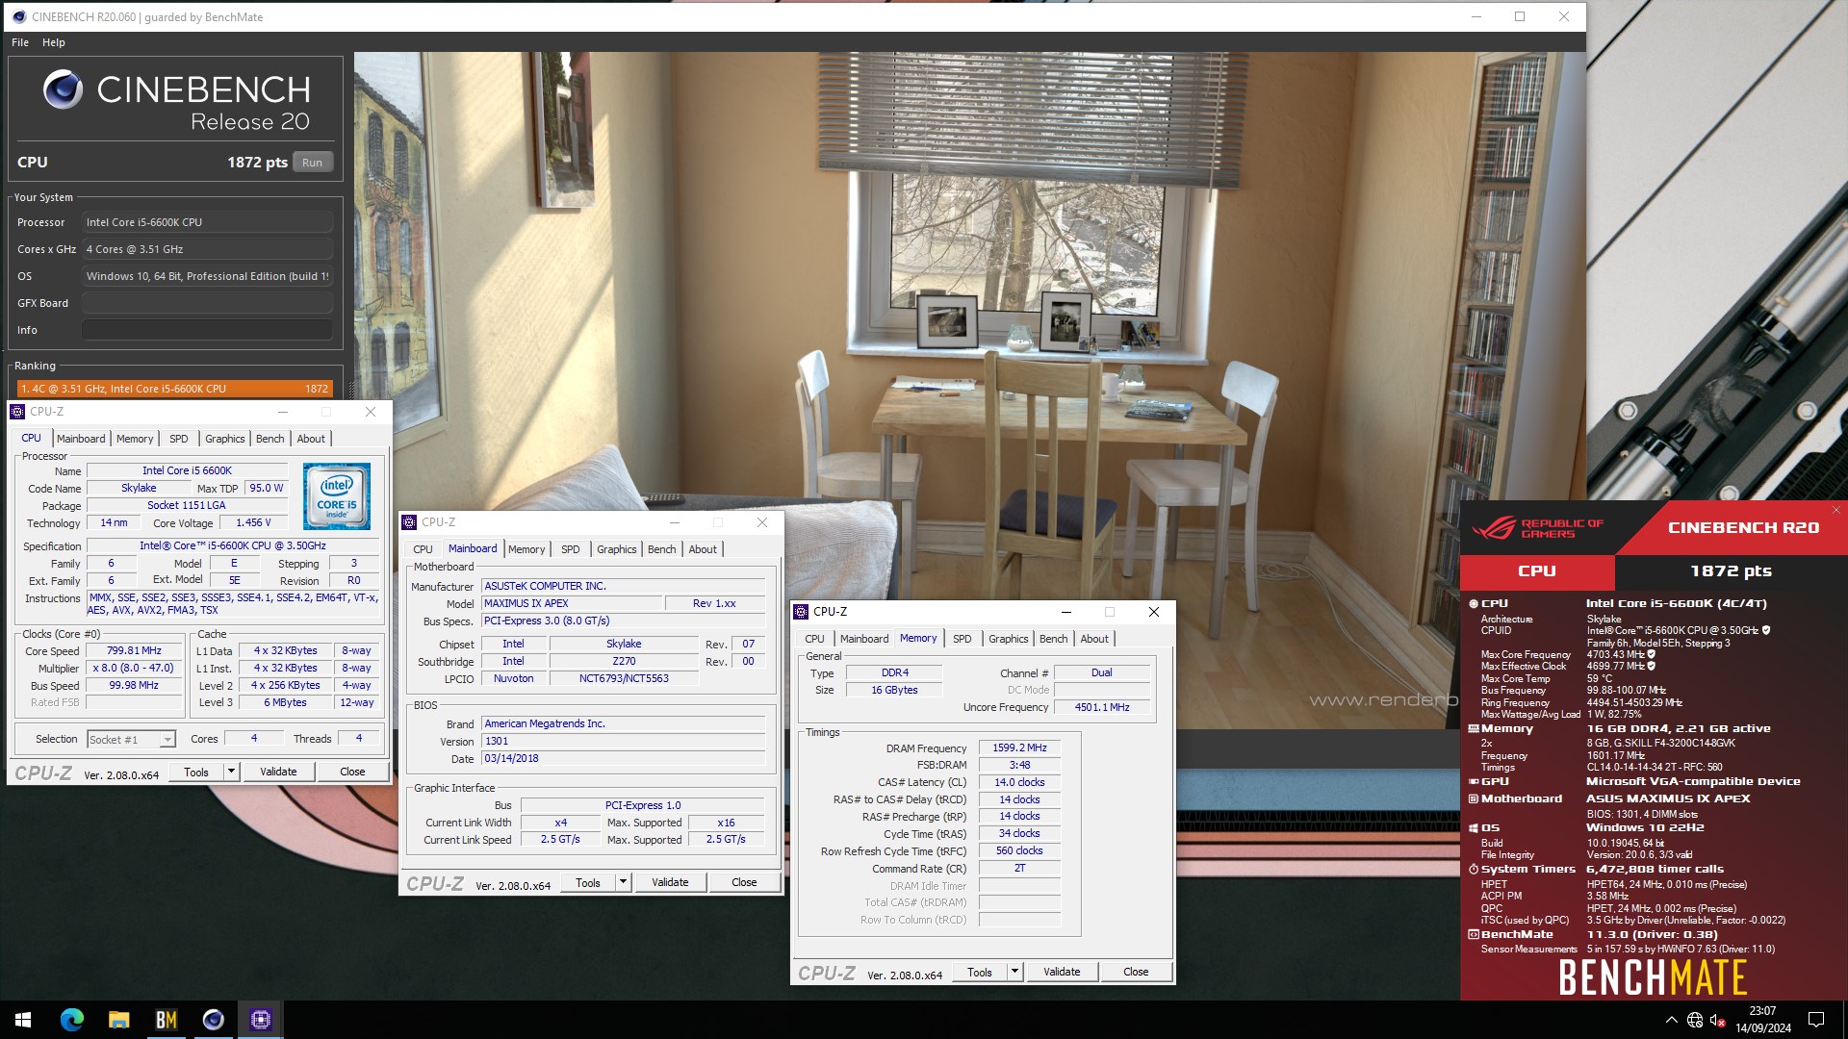Open Graphics tab in CPU-Z Memory window

click(x=1009, y=639)
